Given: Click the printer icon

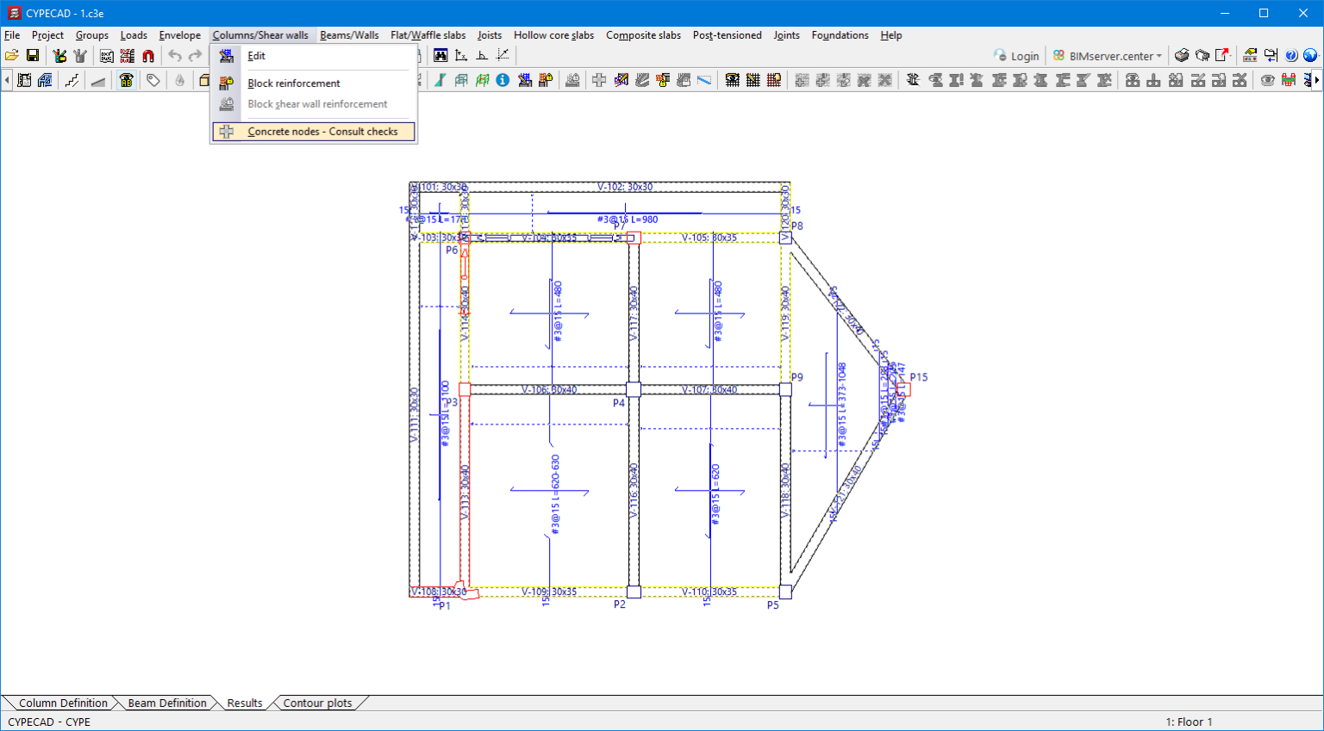Looking at the screenshot, I should [x=1182, y=55].
